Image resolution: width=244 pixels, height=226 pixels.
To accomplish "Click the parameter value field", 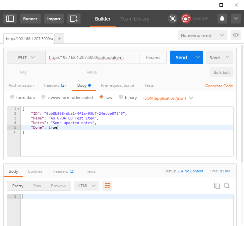I will (114, 72).
